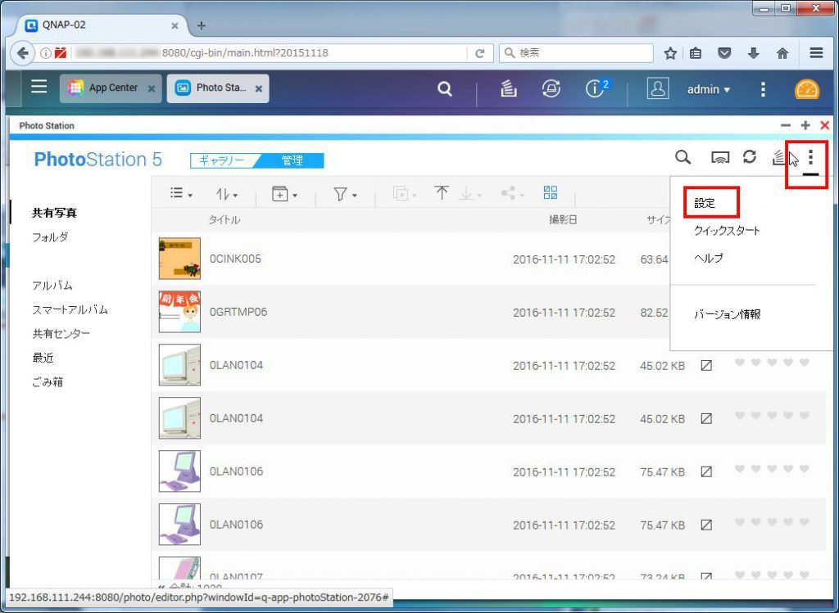This screenshot has width=839, height=613.
Task: Click Firefox bookmark star icon
Action: tap(670, 53)
